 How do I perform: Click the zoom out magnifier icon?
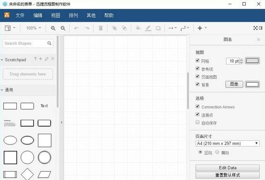click(63, 28)
